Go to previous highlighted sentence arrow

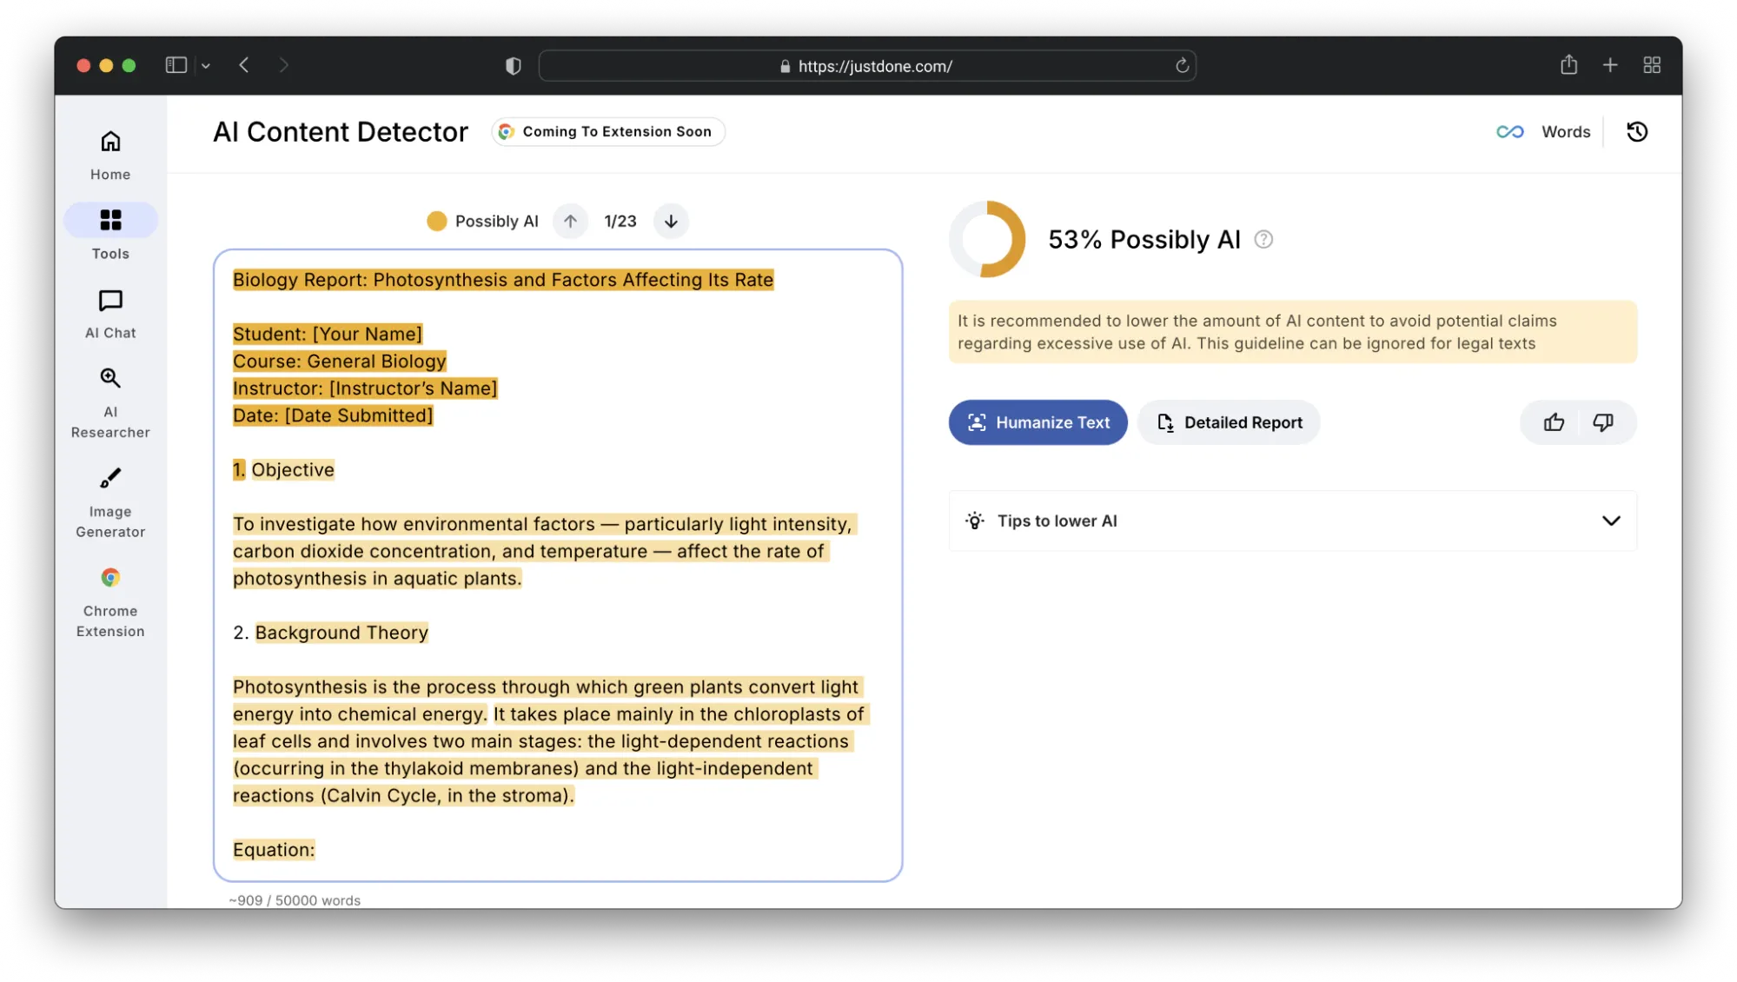click(x=570, y=222)
